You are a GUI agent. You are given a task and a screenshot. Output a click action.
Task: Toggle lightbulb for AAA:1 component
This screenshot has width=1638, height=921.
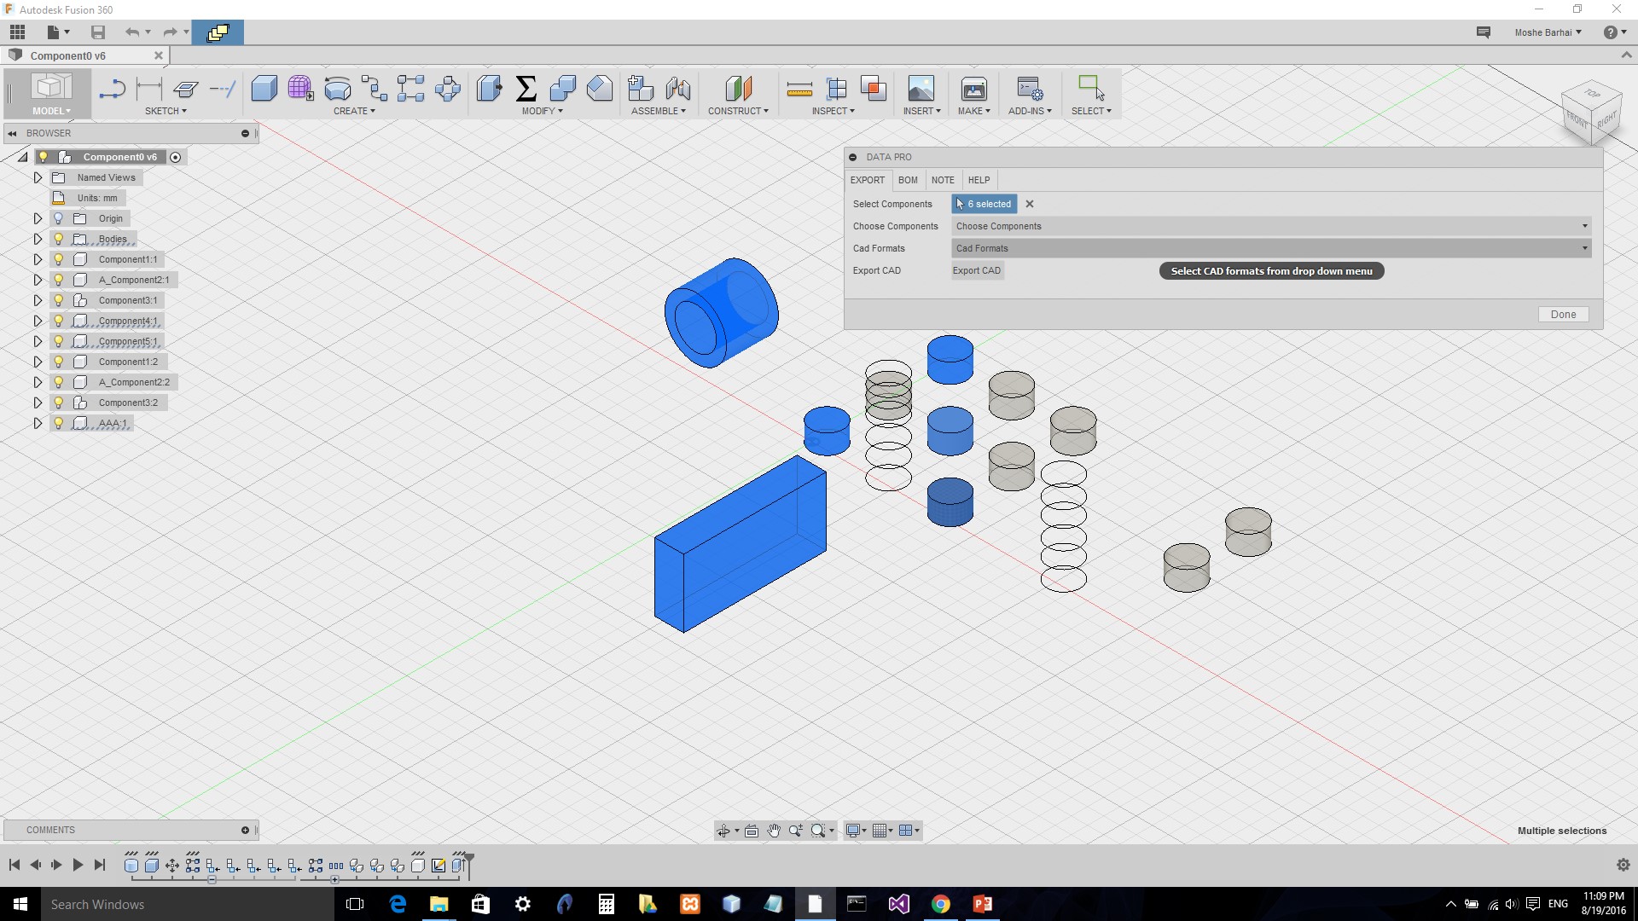point(59,423)
